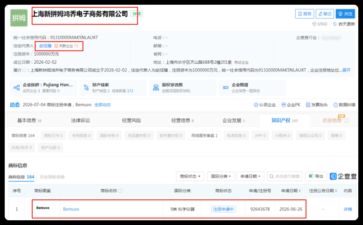Switch to the 法律诉讼 tab

click(80, 120)
